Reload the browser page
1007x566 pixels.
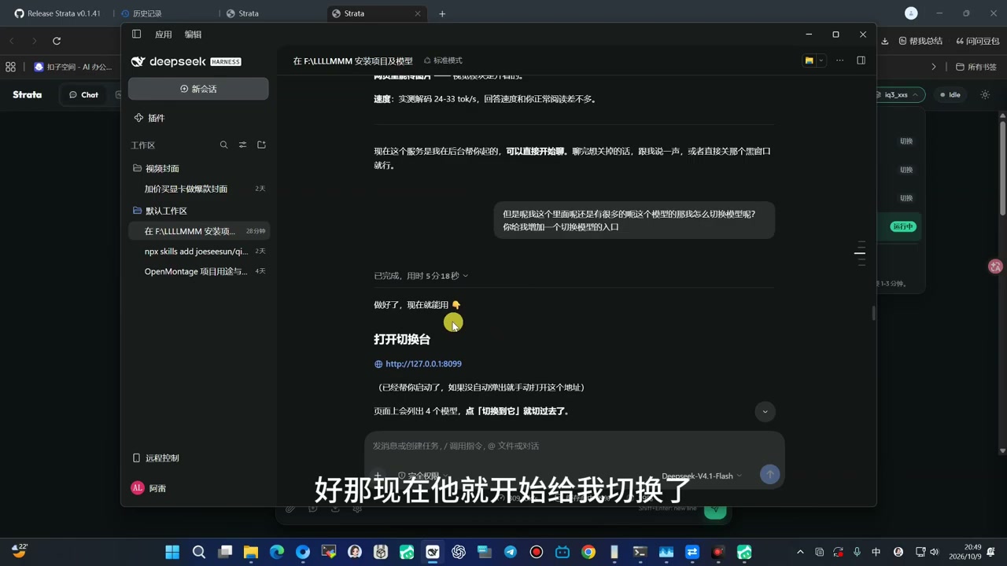57,41
